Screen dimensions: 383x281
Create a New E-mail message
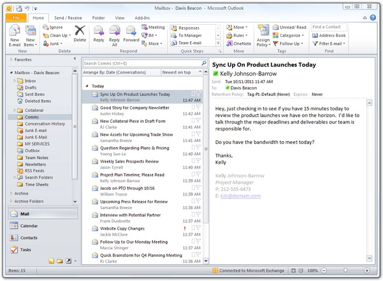click(x=15, y=36)
